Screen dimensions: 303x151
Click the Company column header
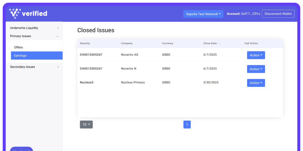pyautogui.click(x=127, y=43)
